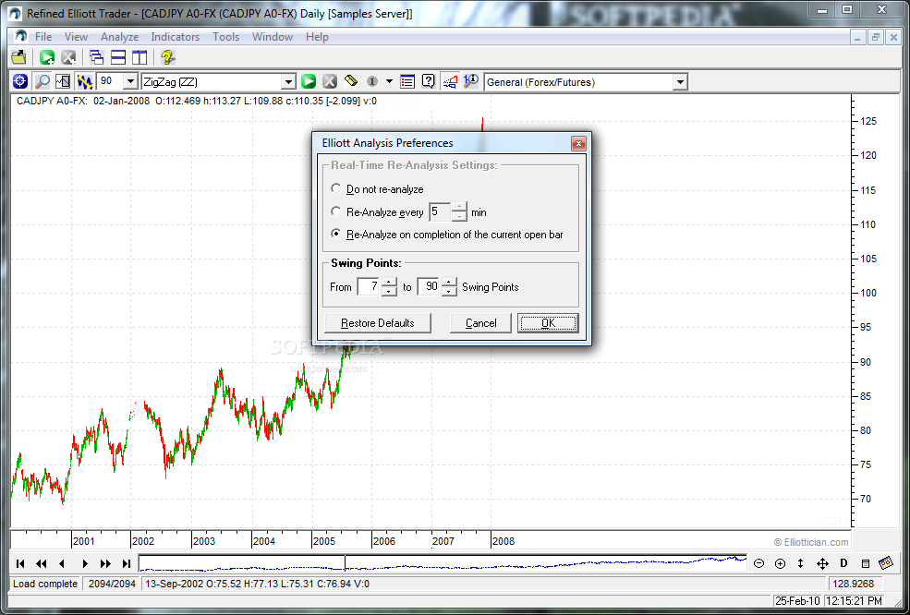Toggle the magnifier zoom tool icon

pos(42,82)
